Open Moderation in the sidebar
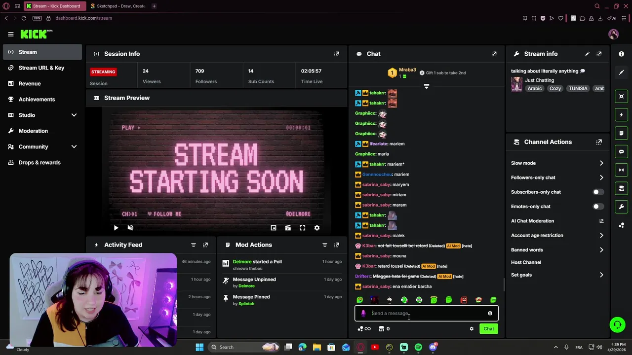 point(42,131)
